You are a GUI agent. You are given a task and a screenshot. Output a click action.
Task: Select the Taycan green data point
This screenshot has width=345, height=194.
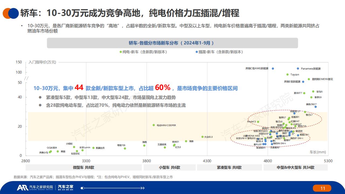pos(287,75)
